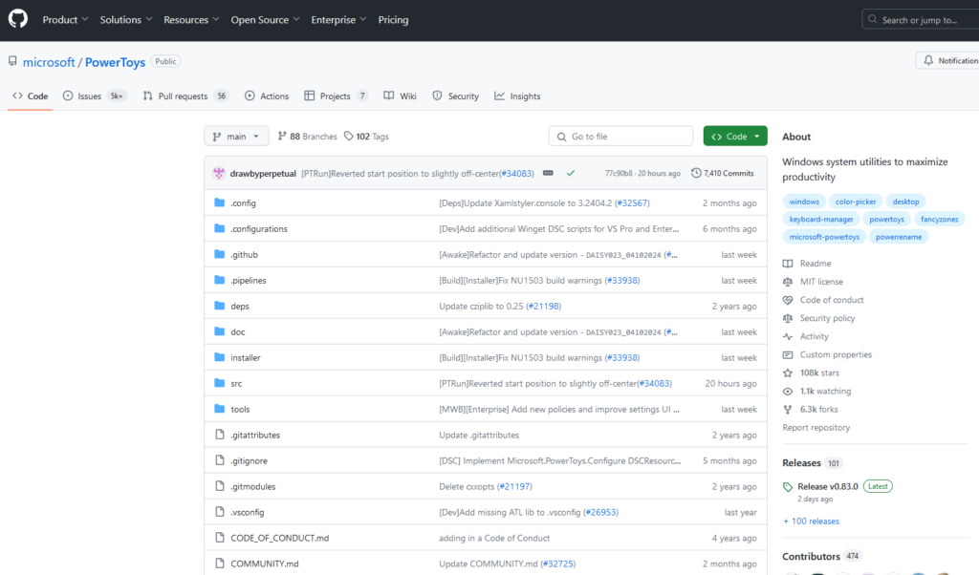Click the Security policy link
979x575 pixels.
[827, 318]
